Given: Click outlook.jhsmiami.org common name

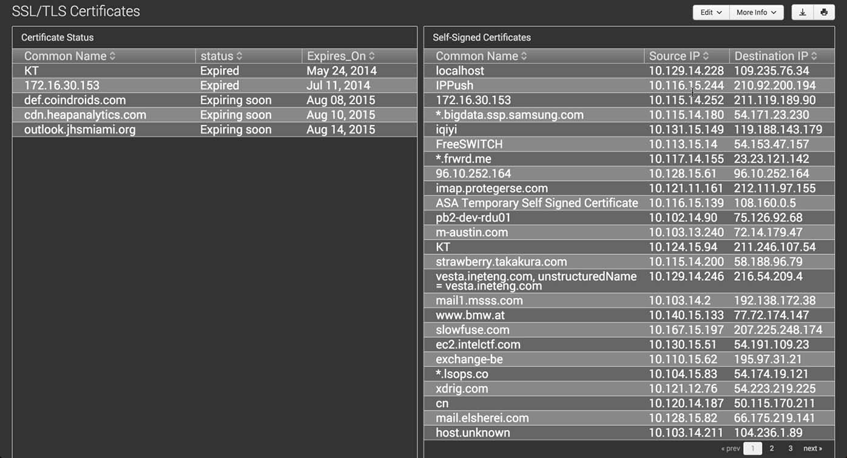Looking at the screenshot, I should (79, 129).
